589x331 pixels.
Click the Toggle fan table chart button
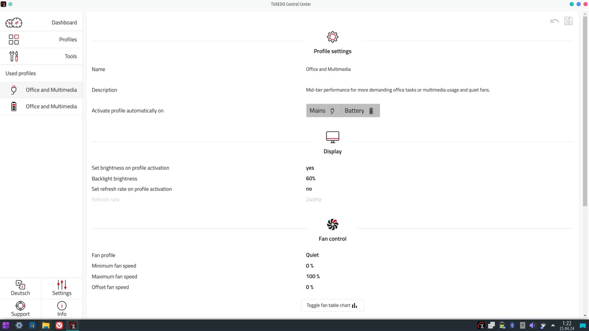click(332, 305)
